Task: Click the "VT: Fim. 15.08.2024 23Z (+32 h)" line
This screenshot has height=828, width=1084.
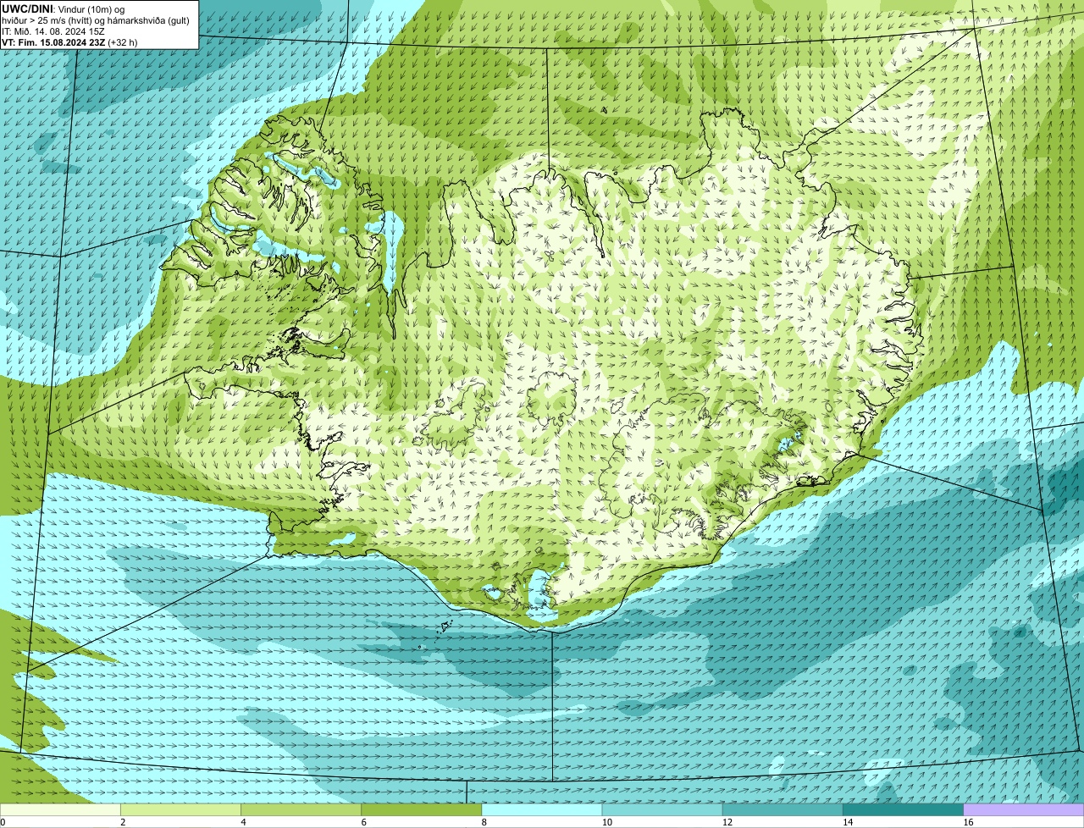Action: coord(69,41)
